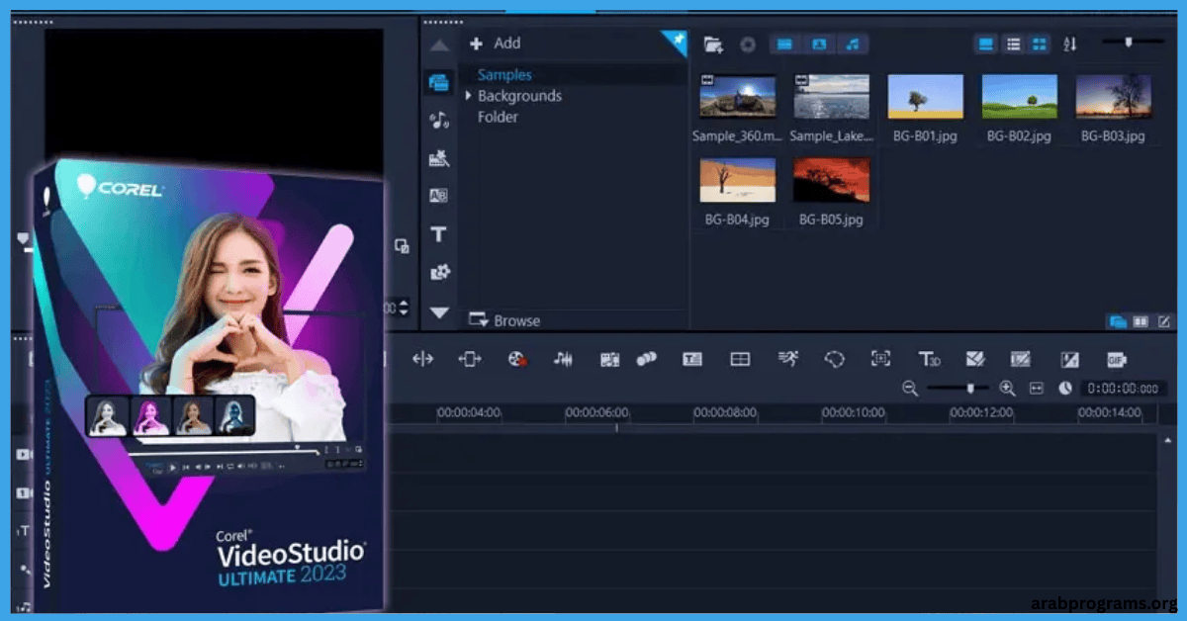The height and width of the screenshot is (621, 1187).
Task: Click the stretch tool icon on timeline toolbar
Action: [x=470, y=359]
